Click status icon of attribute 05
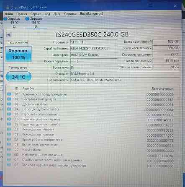Screen dimensions: 185x187 click(9, 114)
